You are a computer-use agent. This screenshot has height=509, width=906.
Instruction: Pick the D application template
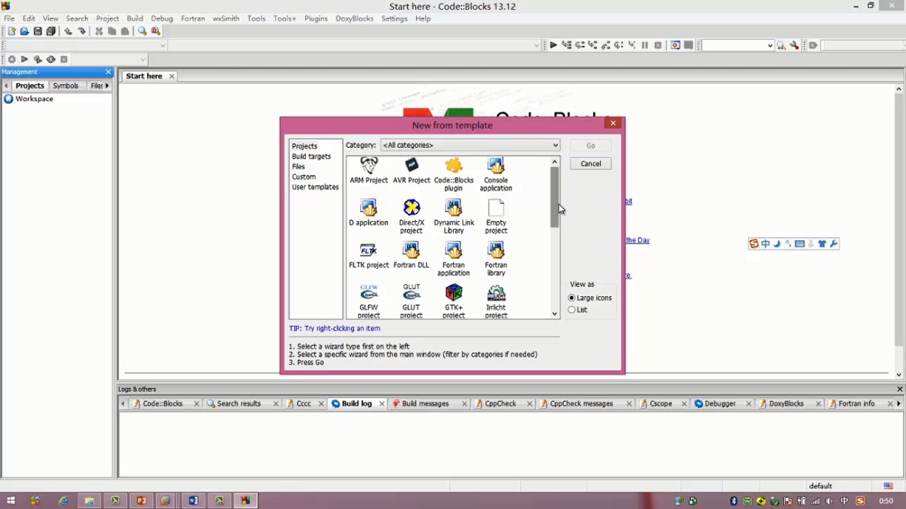click(x=369, y=213)
